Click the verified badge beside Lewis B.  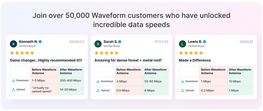coord(205,42)
